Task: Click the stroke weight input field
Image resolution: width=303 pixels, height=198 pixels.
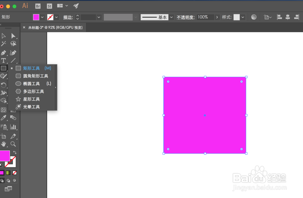Action: pyautogui.click(x=88, y=17)
